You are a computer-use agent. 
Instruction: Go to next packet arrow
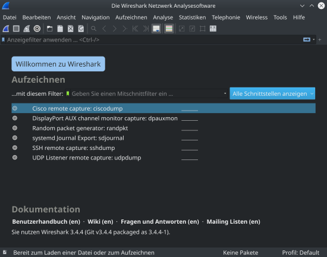[115, 29]
